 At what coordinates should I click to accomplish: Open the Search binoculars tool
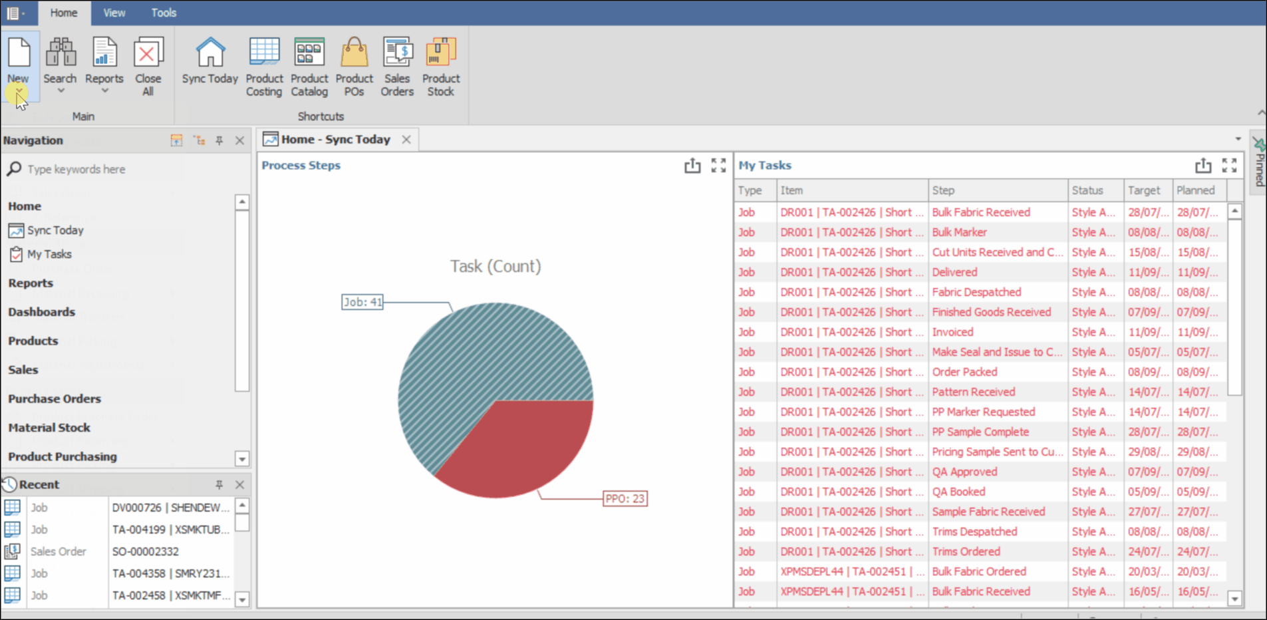tap(61, 53)
